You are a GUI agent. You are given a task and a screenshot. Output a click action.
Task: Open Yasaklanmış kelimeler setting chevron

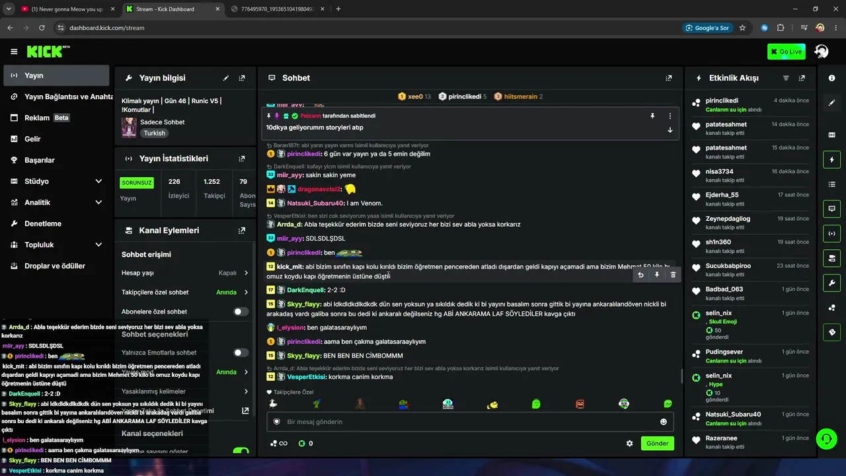coord(246,391)
